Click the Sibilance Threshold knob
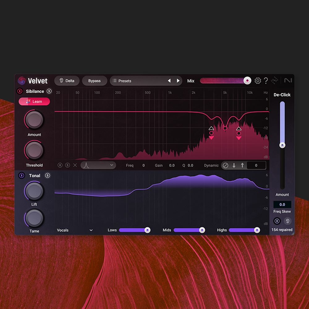This screenshot has width=309, height=309. [34, 150]
